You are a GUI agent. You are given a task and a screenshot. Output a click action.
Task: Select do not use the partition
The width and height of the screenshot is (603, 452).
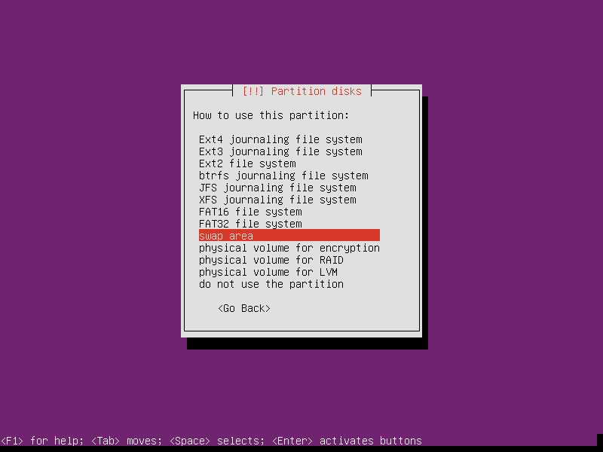pyautogui.click(x=271, y=284)
